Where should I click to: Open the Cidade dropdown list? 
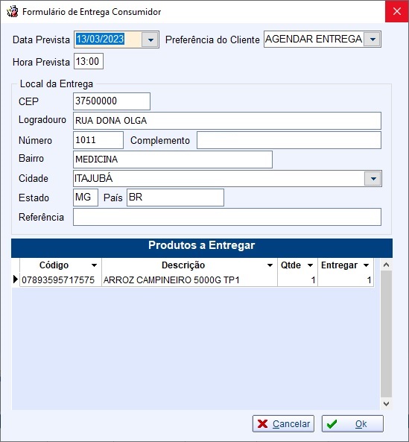pyautogui.click(x=373, y=178)
